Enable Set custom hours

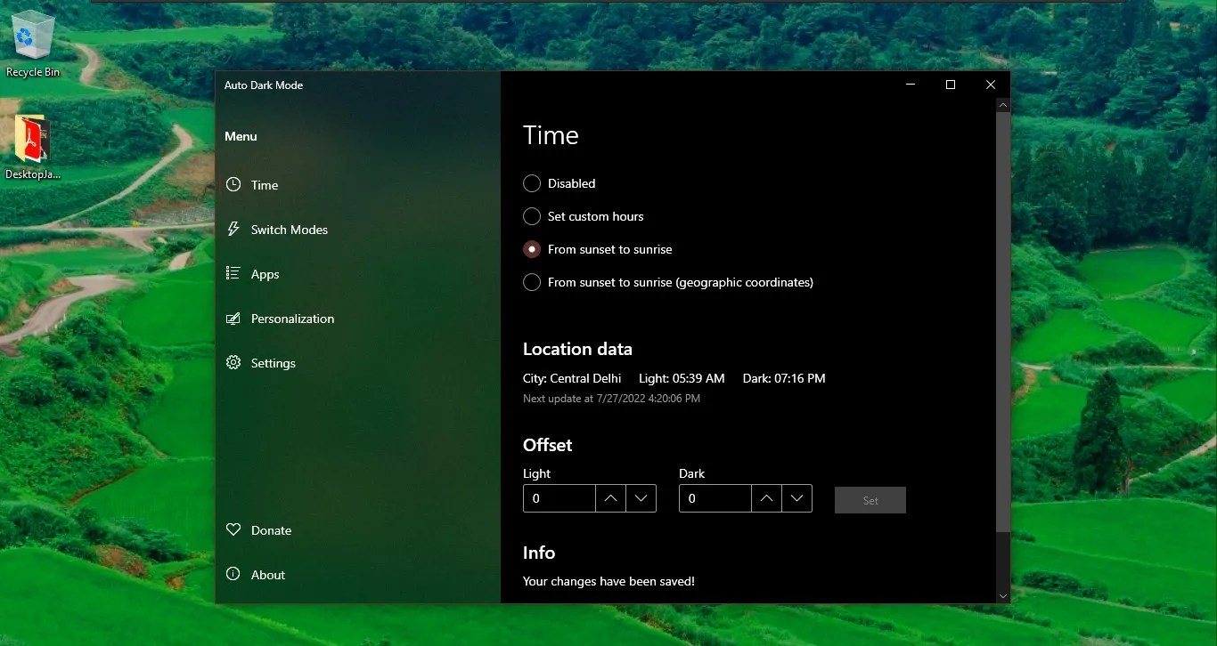coord(532,216)
